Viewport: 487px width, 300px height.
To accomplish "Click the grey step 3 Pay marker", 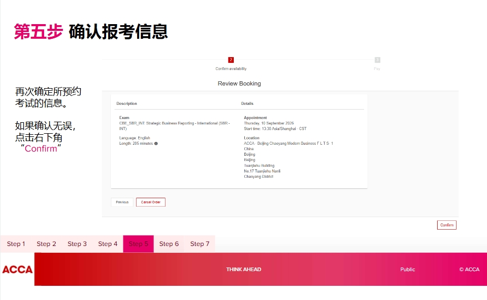I will tap(377, 60).
